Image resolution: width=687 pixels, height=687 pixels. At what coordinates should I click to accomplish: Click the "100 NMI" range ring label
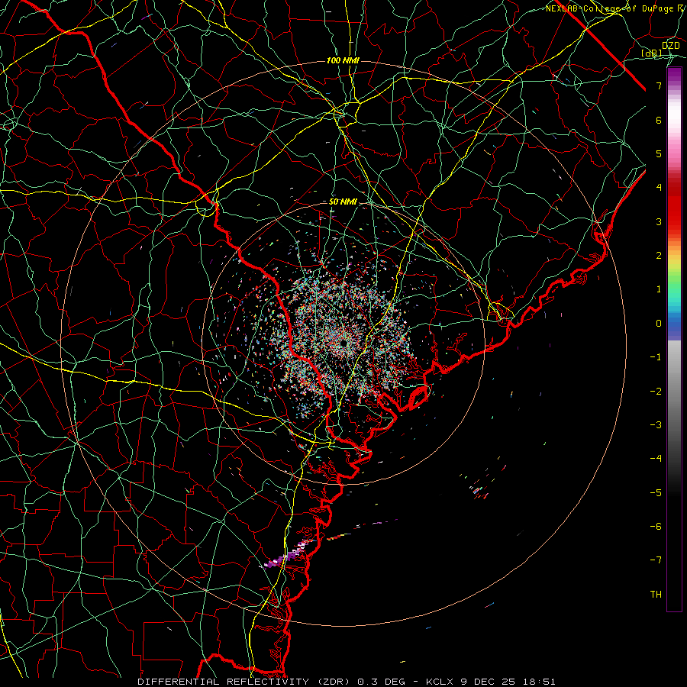coord(343,60)
